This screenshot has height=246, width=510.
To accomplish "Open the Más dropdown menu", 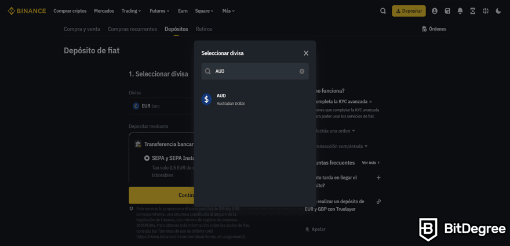I will point(229,11).
